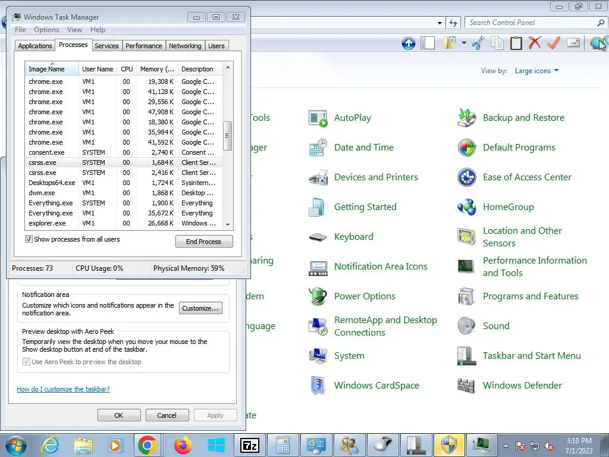Select the Desktops64.exe process row
Image resolution: width=609 pixels, height=457 pixels.
click(x=124, y=183)
